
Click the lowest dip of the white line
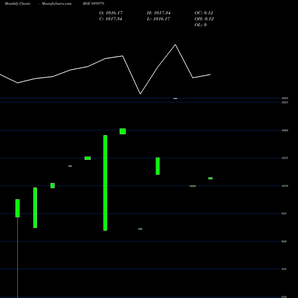(141, 94)
